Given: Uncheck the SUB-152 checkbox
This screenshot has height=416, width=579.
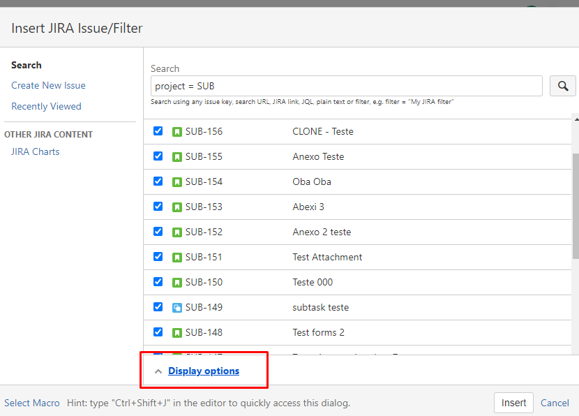Looking at the screenshot, I should pos(158,231).
